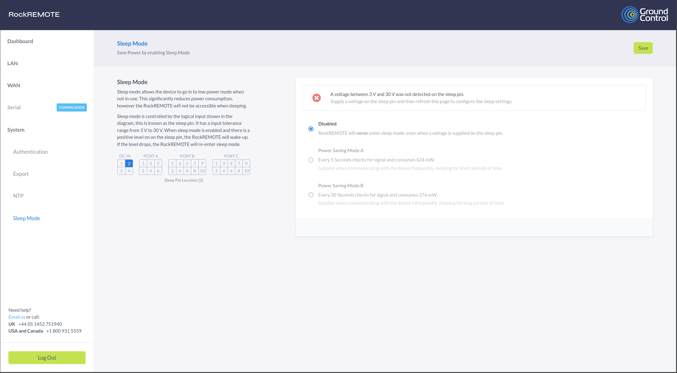
Task: Click the red error status icon
Action: [316, 98]
